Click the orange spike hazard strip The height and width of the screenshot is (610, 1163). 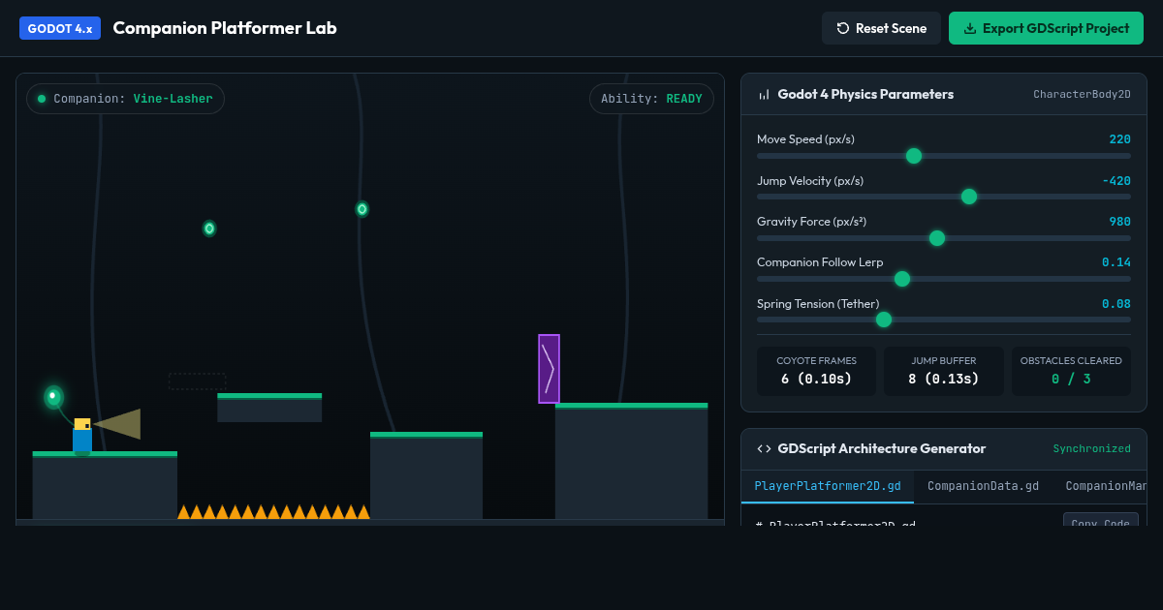[x=273, y=511]
